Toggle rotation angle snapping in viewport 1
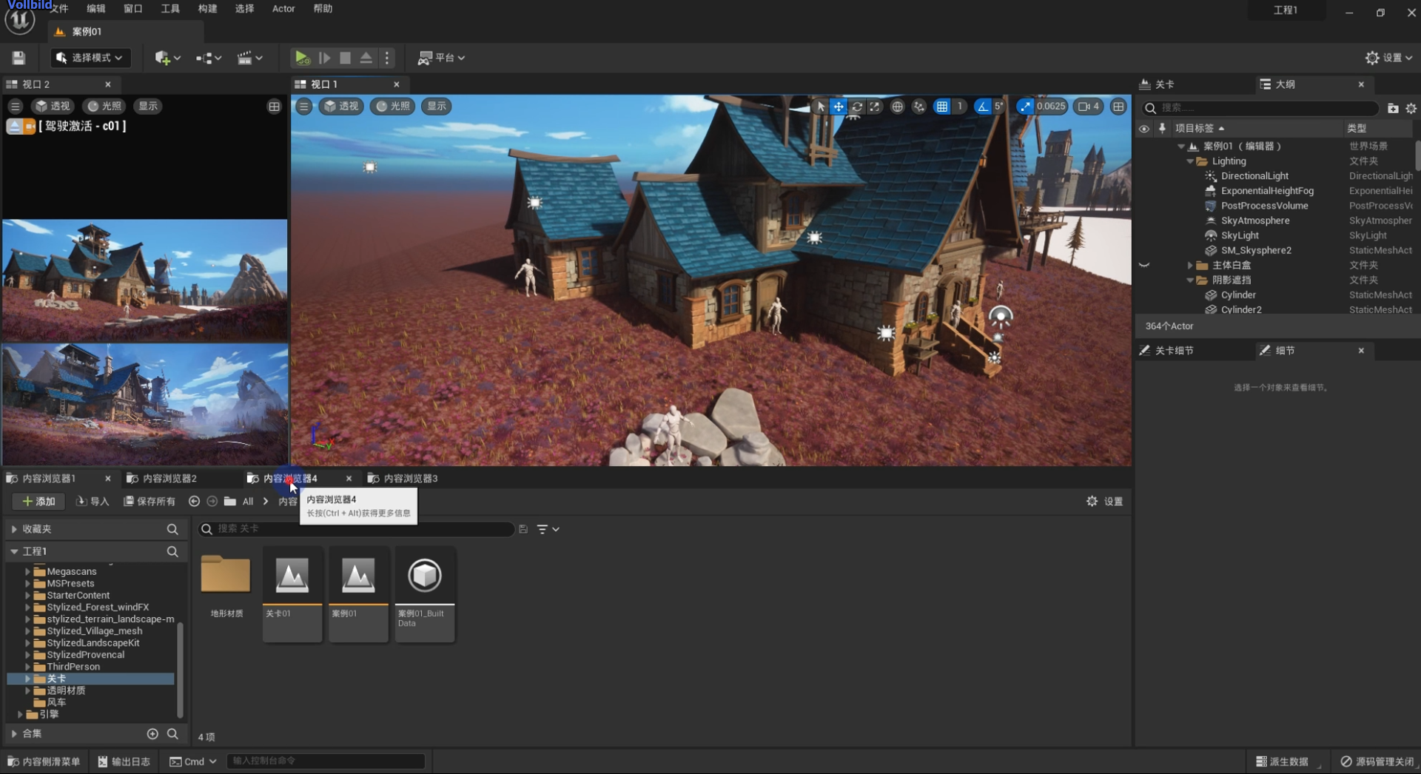The width and height of the screenshot is (1421, 774). [x=983, y=107]
